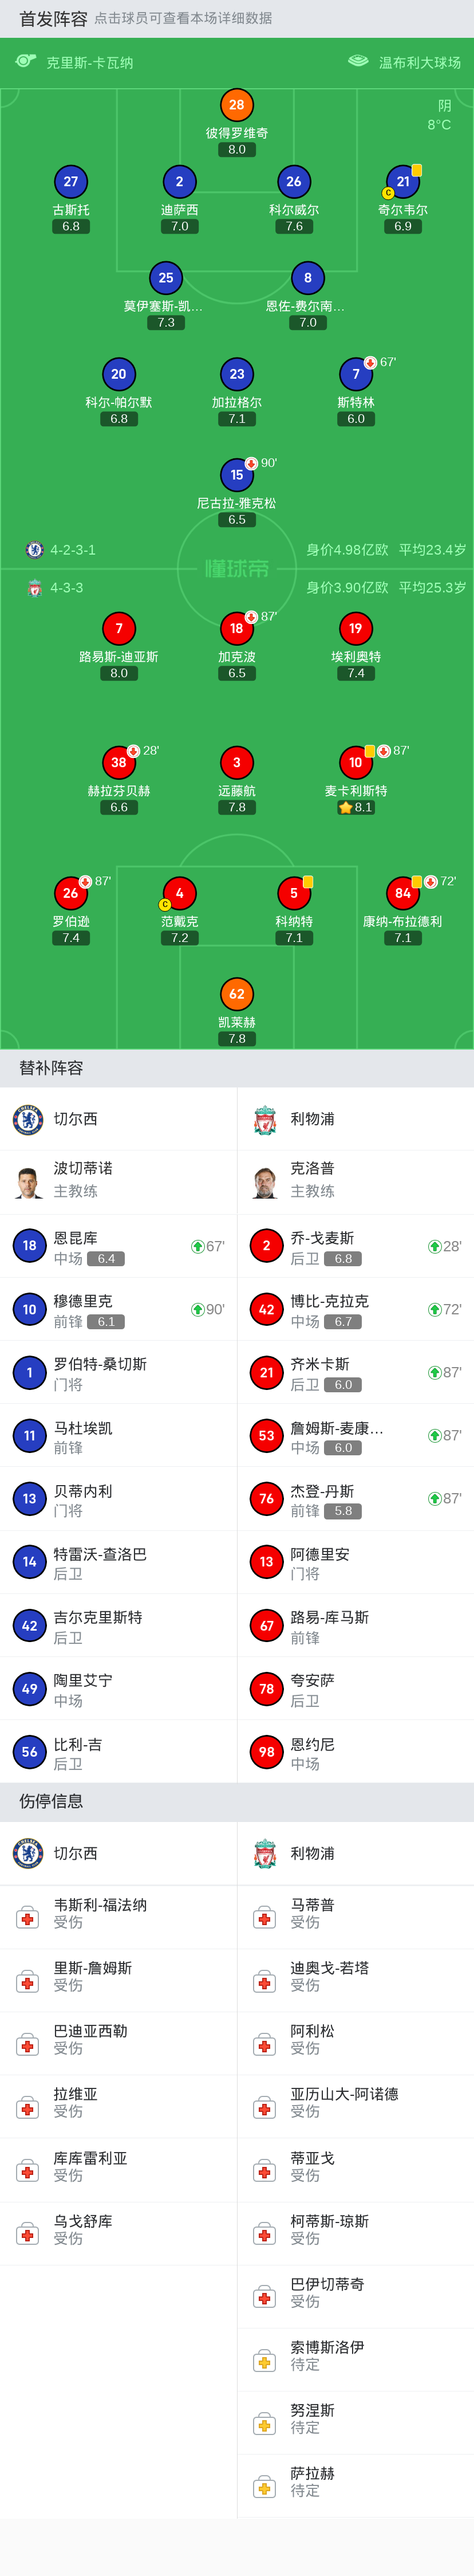The width and height of the screenshot is (474, 2576).
Task: Open Liverpool player 麦卡利斯特 number 10 badge
Action: [x=355, y=762]
